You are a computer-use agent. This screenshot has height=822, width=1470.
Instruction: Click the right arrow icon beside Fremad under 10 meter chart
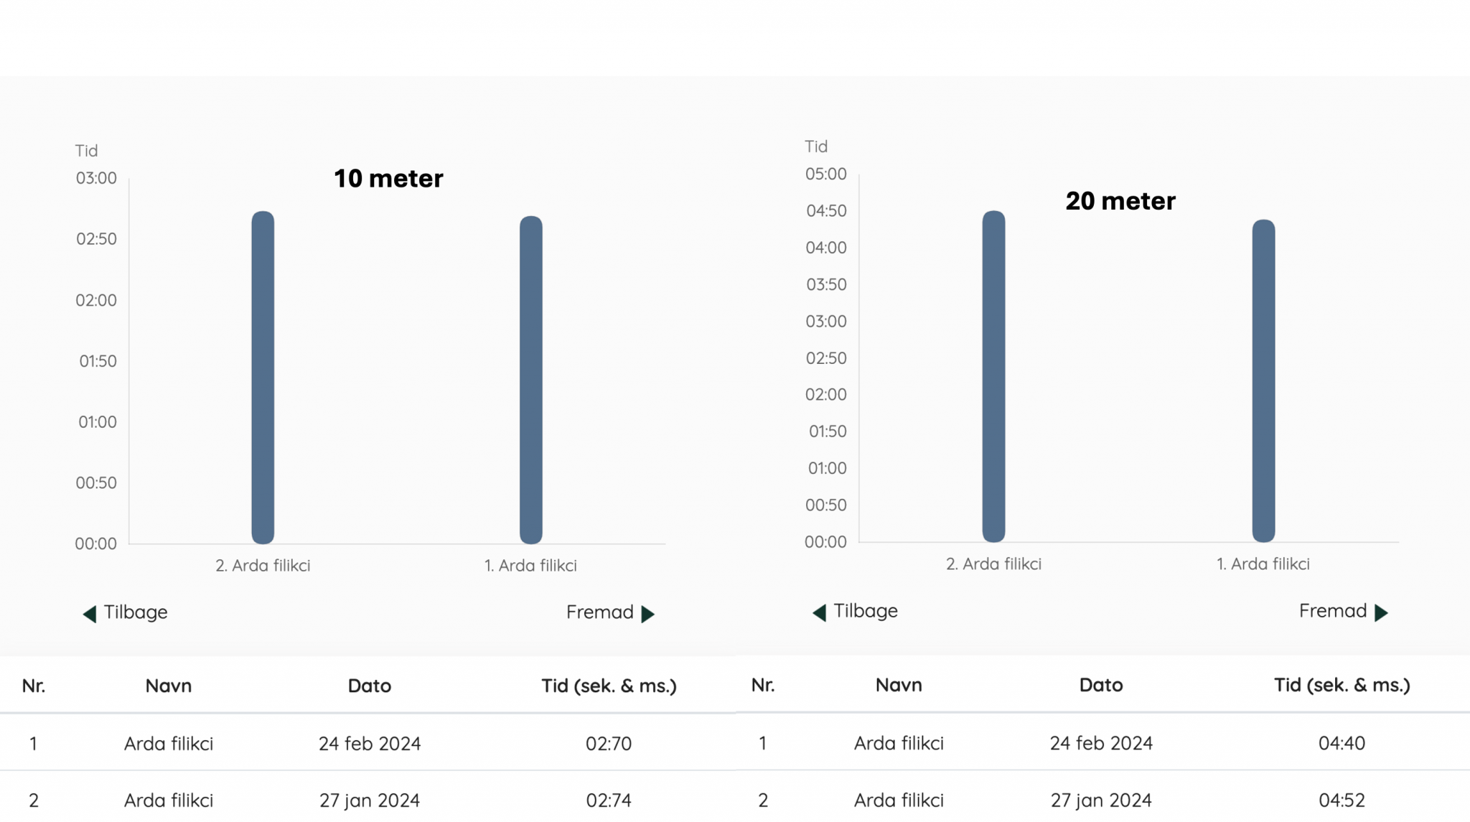coord(648,614)
